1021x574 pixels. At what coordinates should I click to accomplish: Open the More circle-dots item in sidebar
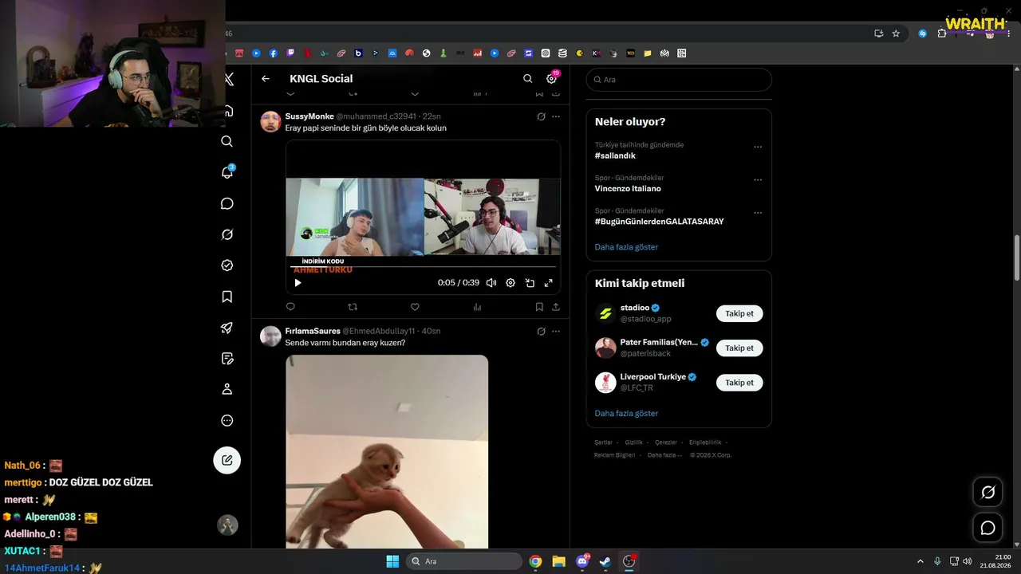[227, 420]
